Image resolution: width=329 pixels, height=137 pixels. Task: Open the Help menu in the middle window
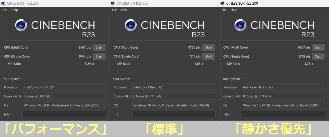pyautogui.click(x=124, y=10)
